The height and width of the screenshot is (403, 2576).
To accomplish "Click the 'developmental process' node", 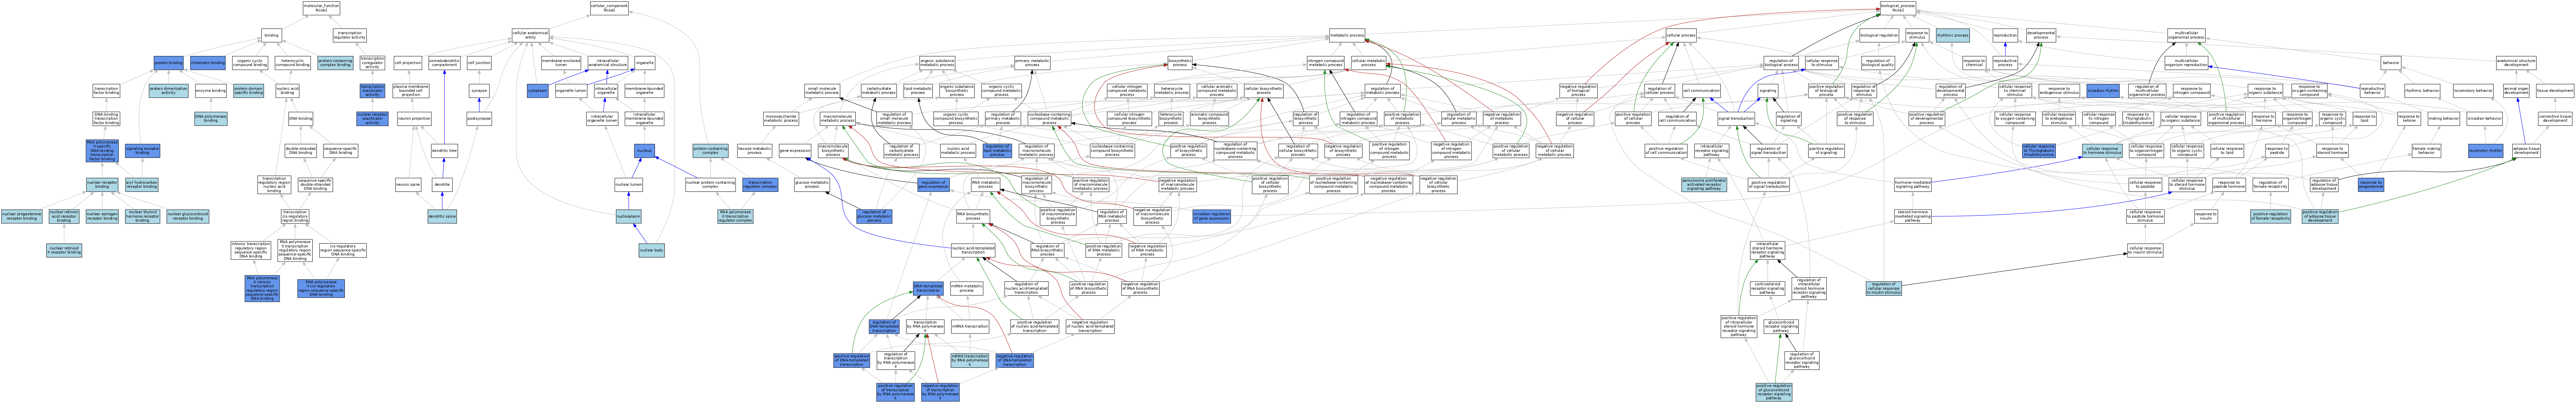I will (x=2041, y=35).
